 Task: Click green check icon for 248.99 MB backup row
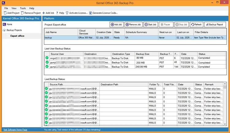coord(47,66)
